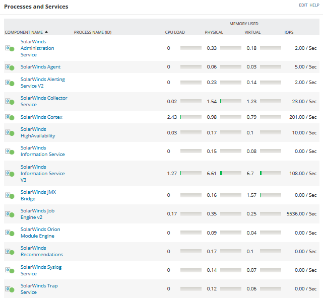Click IOPS value 23.00 / Sec
The image size is (323, 302).
tap(304, 101)
